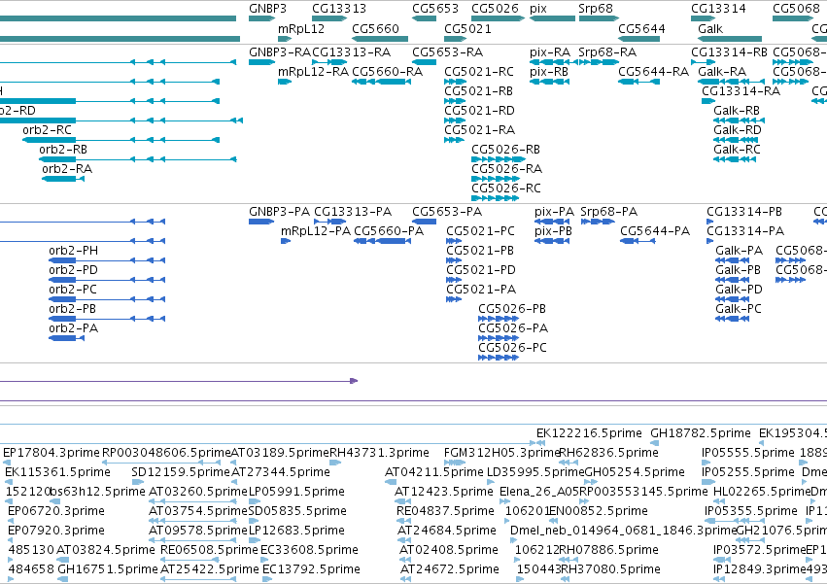Click EST FGM312H05.3prime
The height and width of the screenshot is (584, 827).
(501, 453)
